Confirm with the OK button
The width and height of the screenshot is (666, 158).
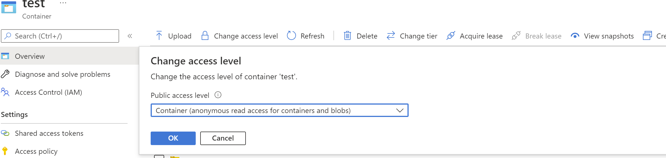click(x=173, y=138)
